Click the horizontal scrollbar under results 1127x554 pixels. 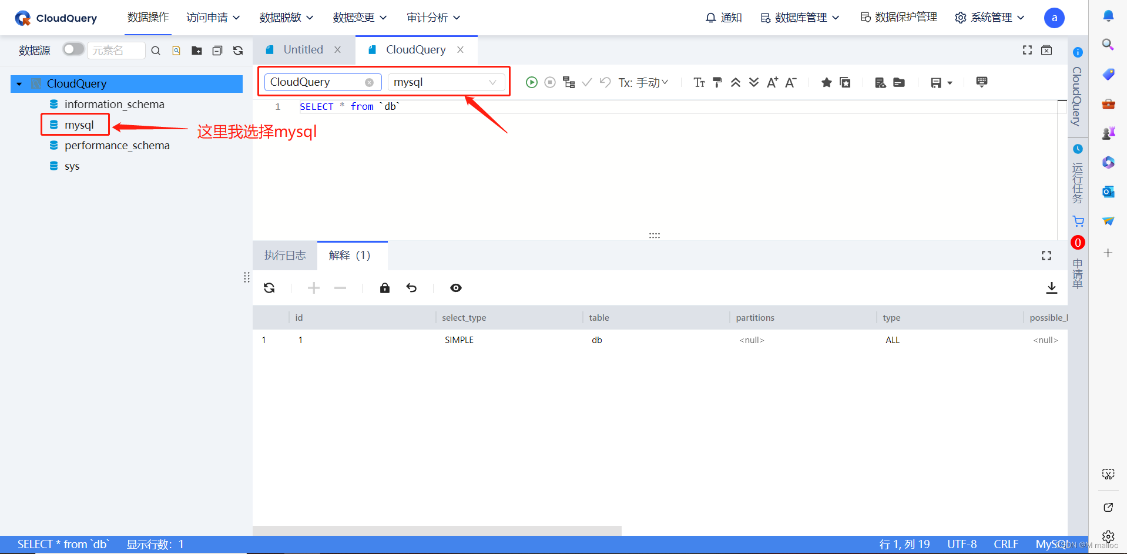point(437,531)
